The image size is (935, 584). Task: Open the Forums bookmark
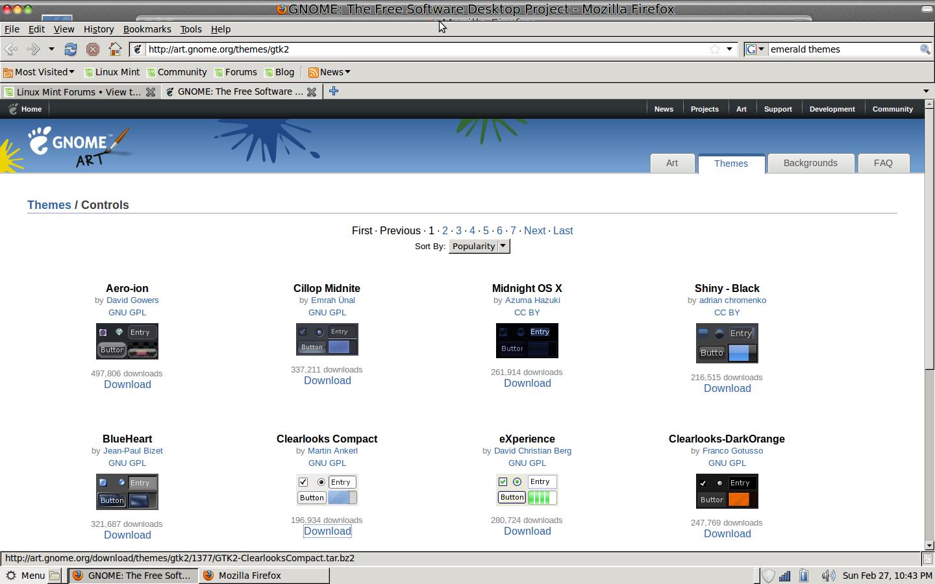[236, 72]
